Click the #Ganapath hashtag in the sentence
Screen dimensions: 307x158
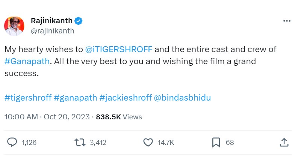[x=27, y=61]
